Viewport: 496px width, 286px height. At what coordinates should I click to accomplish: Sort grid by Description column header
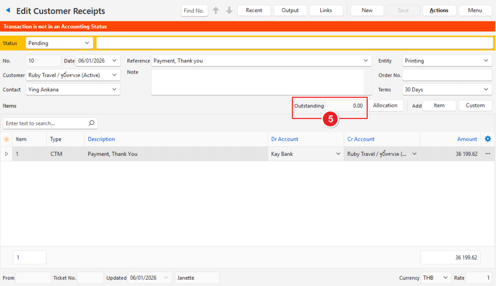pos(101,139)
